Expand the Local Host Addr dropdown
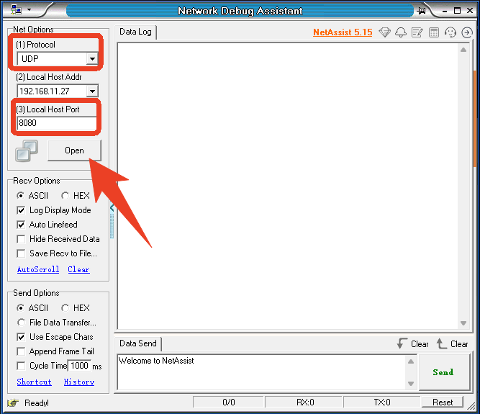The image size is (480, 414). (x=92, y=91)
